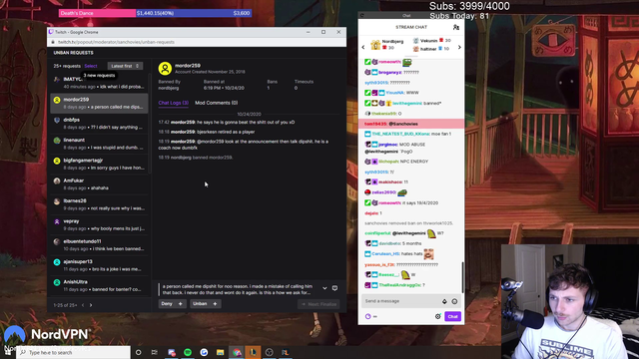Click the username levithegemini in the "banned*" chat message

(x=407, y=103)
